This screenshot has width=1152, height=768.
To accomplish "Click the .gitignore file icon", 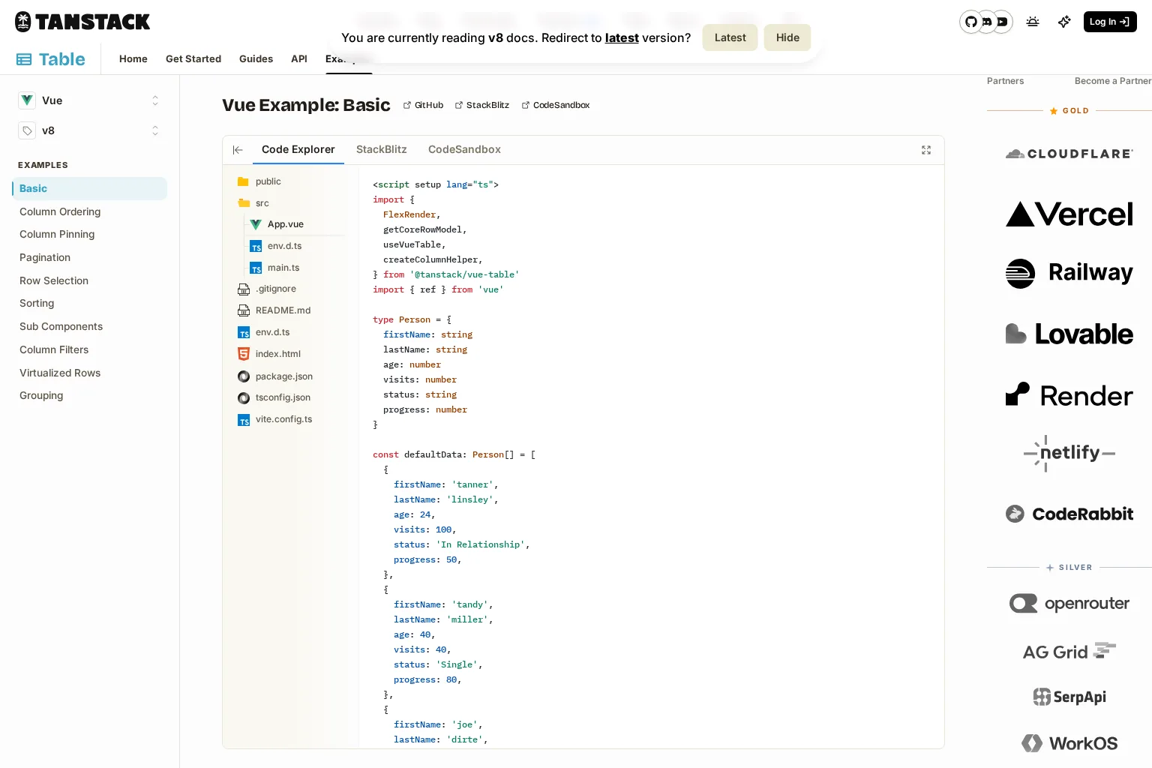I will pyautogui.click(x=244, y=289).
